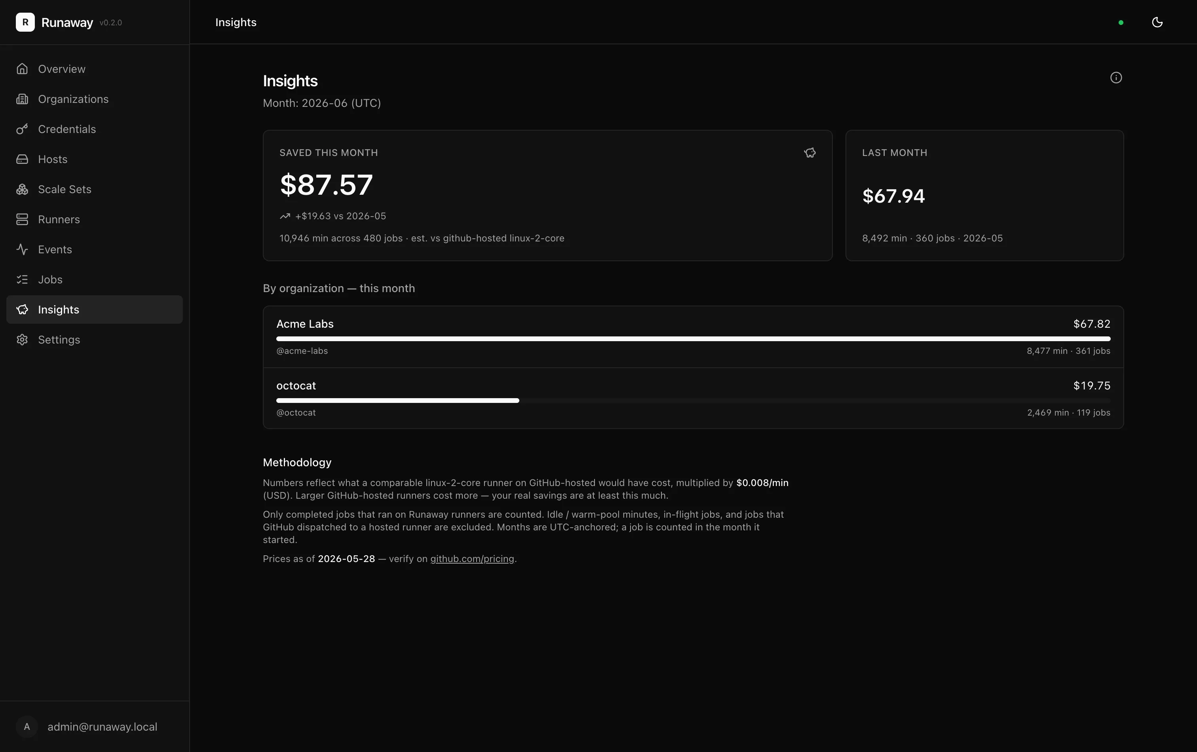1197x752 pixels.
Task: Click the Credentials key icon
Action: click(22, 129)
